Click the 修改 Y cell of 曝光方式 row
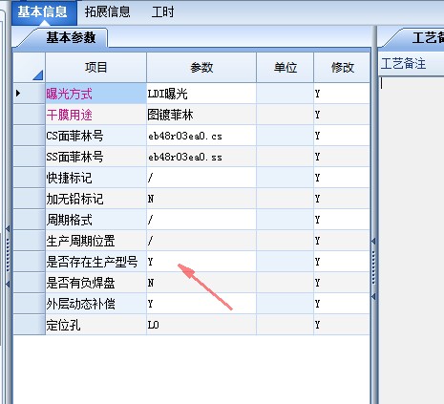The width and height of the screenshot is (444, 404). pos(342,94)
